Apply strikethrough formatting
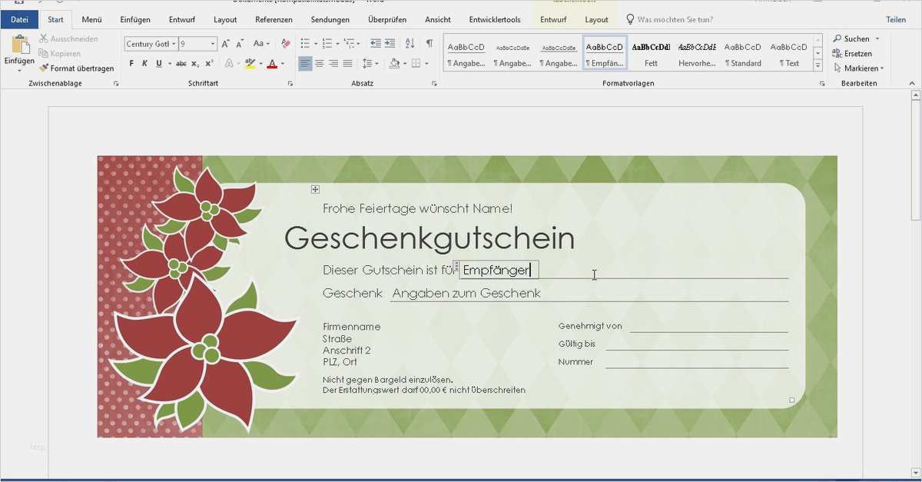This screenshot has width=922, height=482. (x=182, y=63)
